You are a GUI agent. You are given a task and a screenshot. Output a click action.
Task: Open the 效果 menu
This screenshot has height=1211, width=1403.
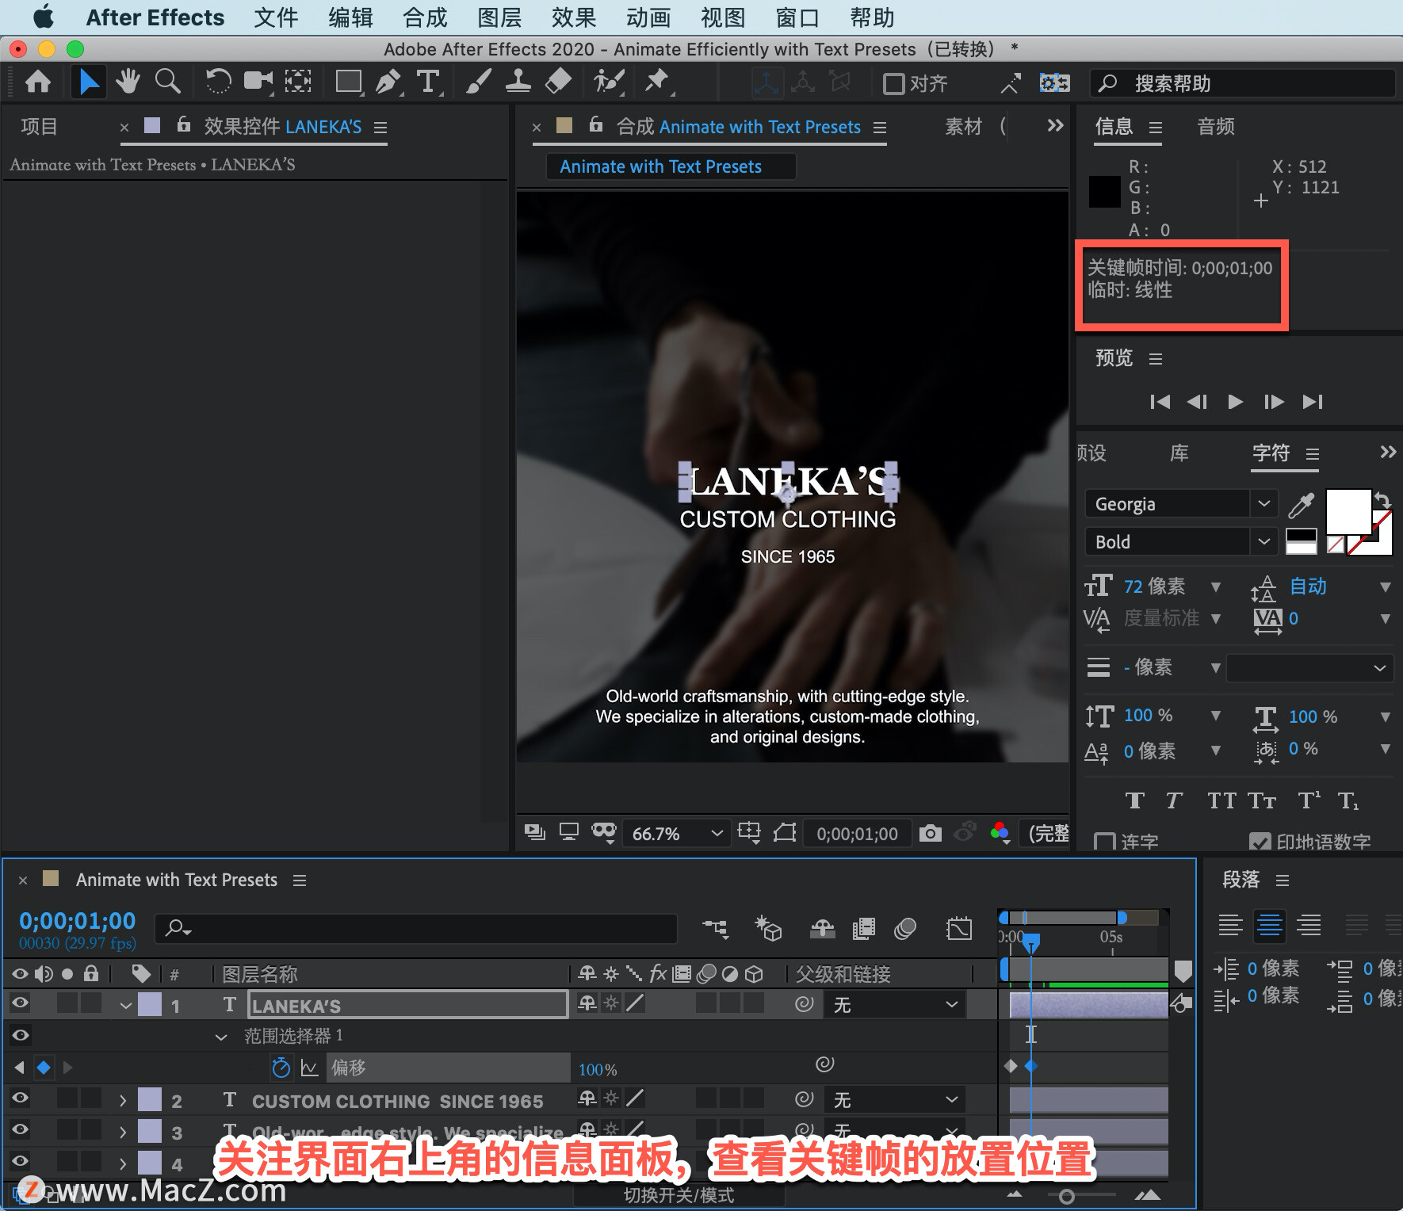coord(574,17)
